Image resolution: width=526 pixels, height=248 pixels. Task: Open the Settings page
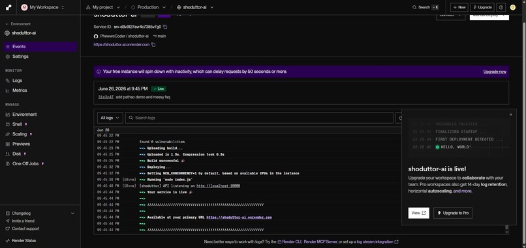40,57
